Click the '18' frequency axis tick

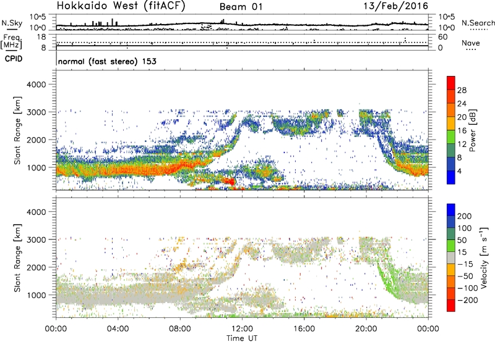coord(41,36)
